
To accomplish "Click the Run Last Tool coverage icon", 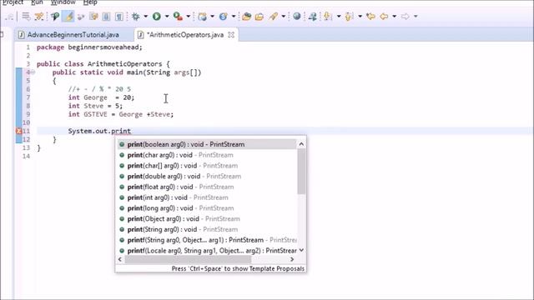I will [x=178, y=17].
